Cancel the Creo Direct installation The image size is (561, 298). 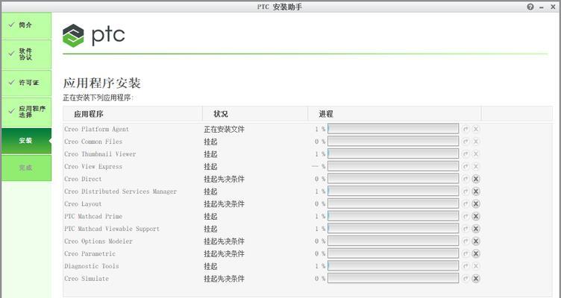(x=475, y=179)
